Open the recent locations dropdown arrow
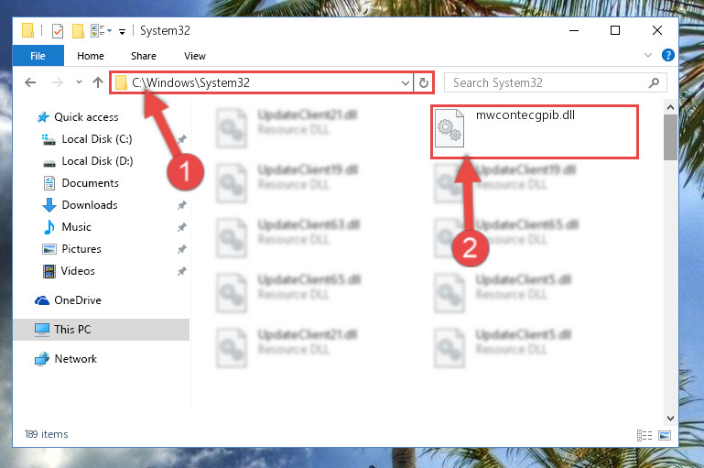This screenshot has height=468, width=704. click(x=79, y=82)
